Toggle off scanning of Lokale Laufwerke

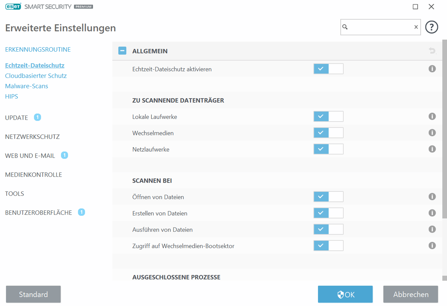click(x=328, y=116)
